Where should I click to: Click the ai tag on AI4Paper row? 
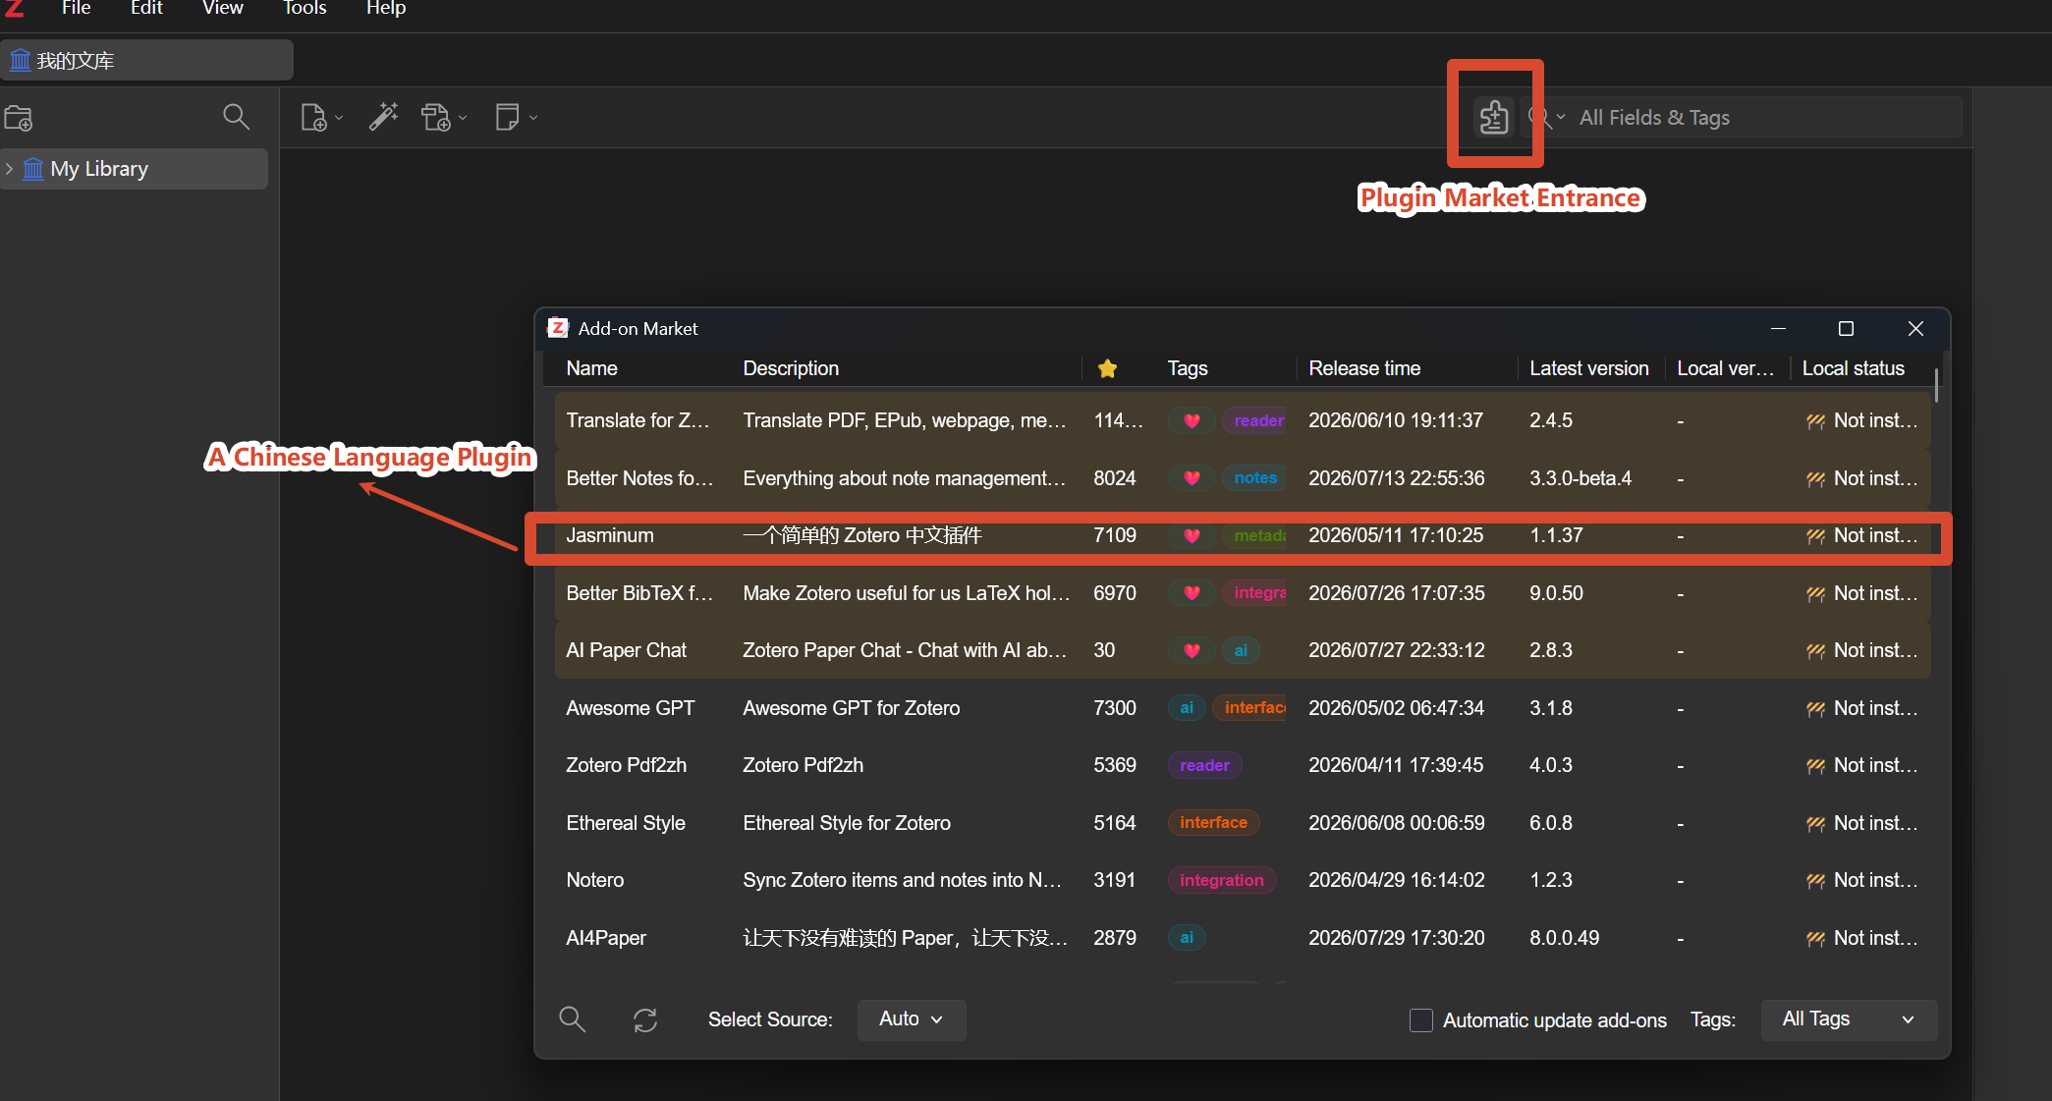[x=1187, y=938]
